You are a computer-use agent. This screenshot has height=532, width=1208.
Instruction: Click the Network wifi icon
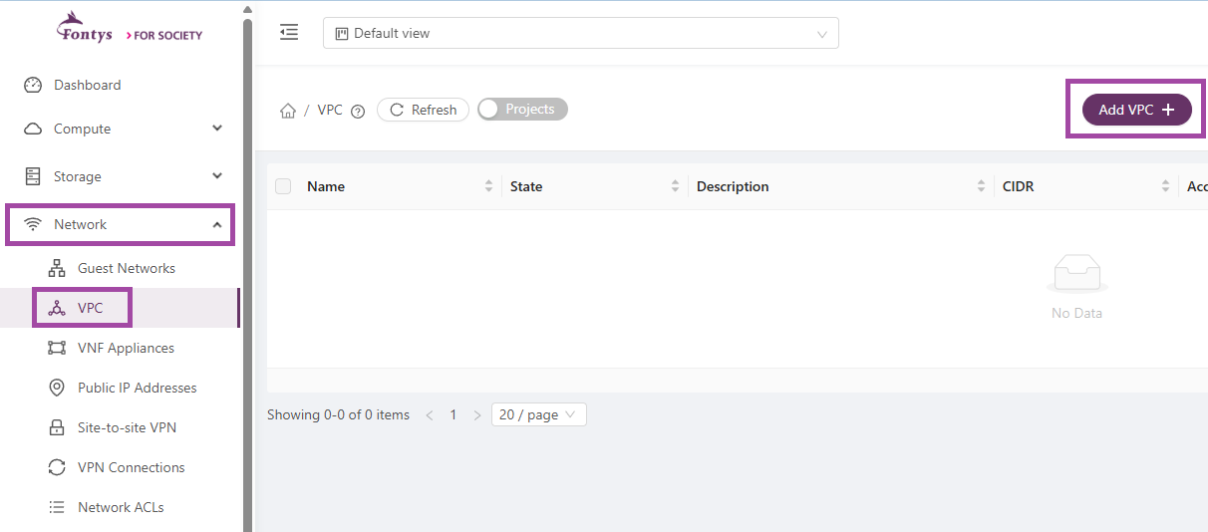[x=33, y=225]
